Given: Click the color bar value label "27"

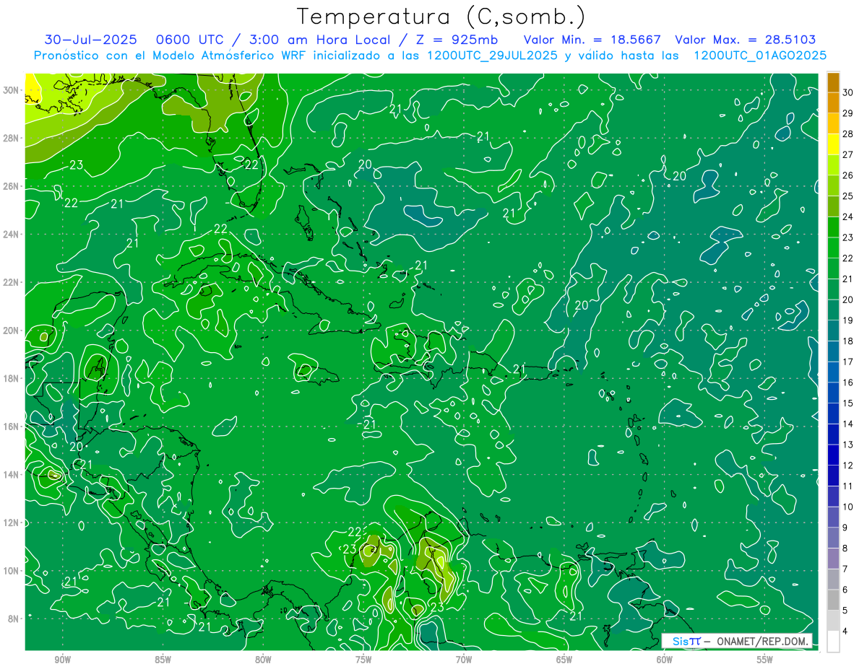Looking at the screenshot, I should pos(847,154).
